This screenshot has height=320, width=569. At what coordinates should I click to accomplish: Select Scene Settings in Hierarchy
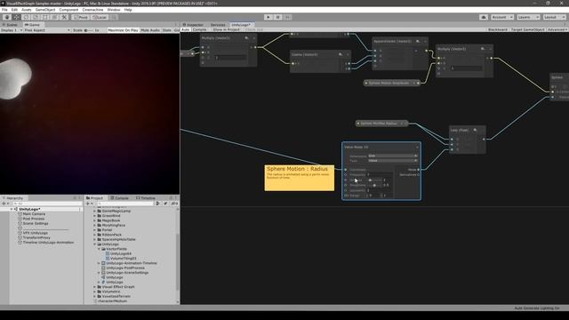point(36,223)
